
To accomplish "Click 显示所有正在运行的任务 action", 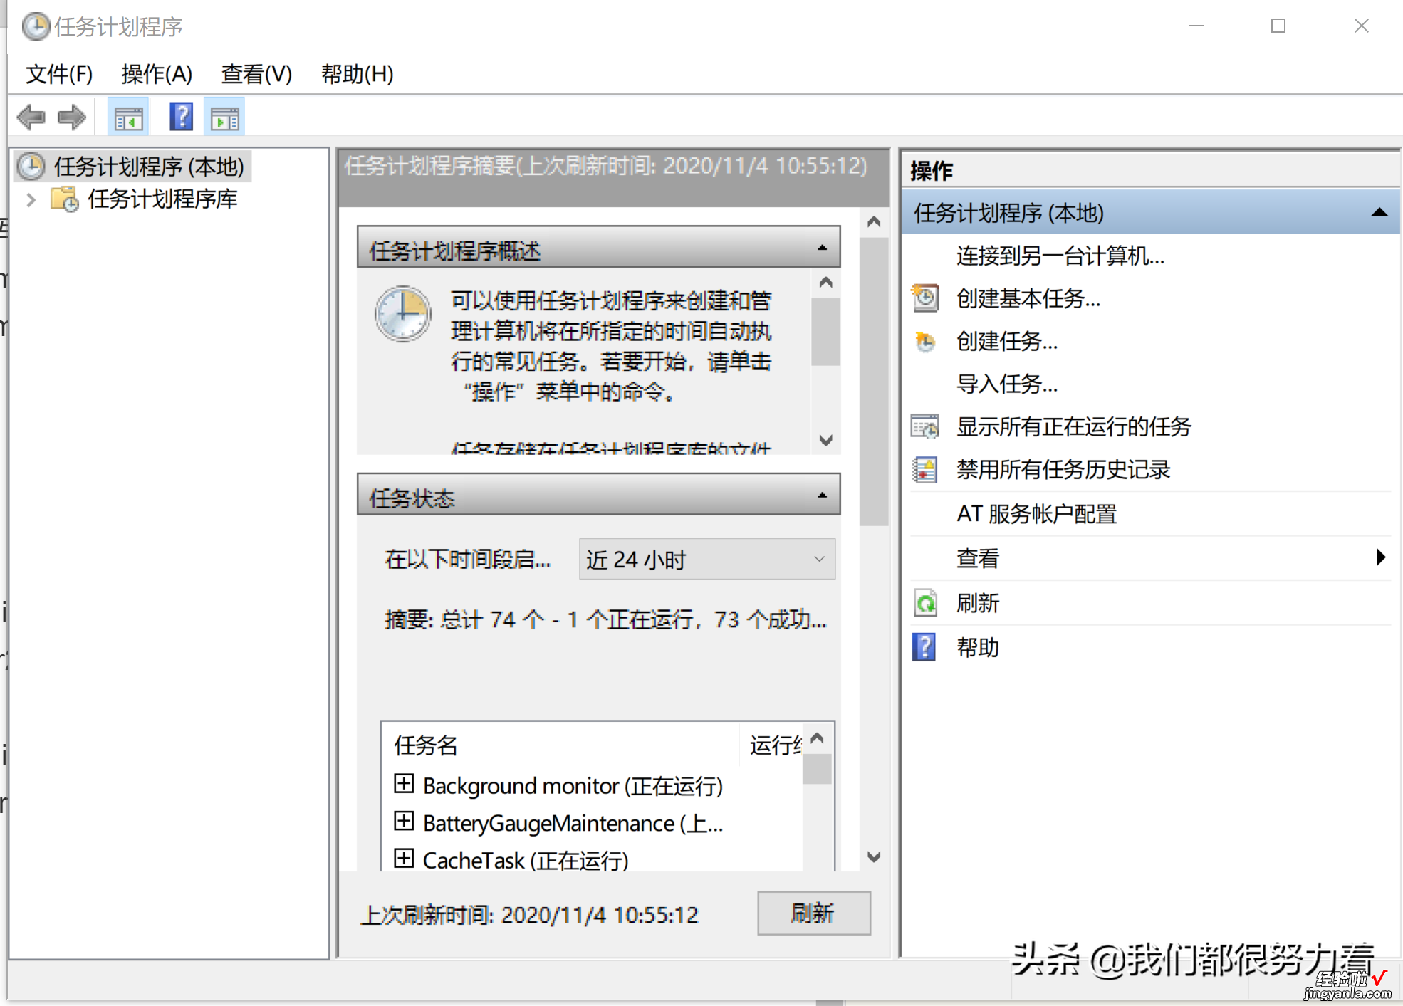I will [1074, 426].
